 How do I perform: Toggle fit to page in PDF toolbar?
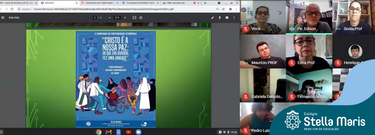[x=134, y=18]
